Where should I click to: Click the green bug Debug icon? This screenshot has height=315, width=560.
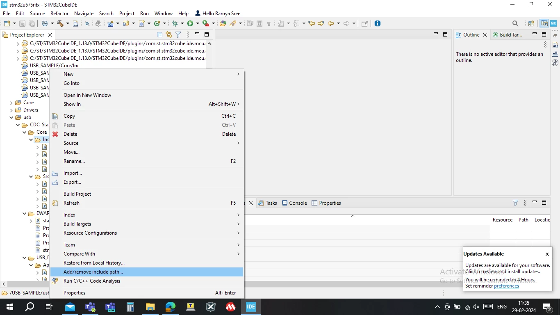(x=175, y=23)
